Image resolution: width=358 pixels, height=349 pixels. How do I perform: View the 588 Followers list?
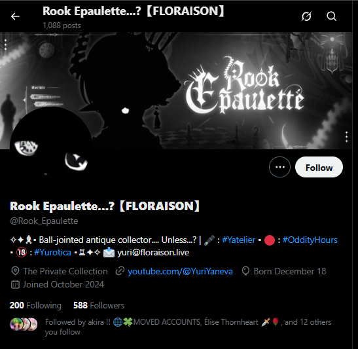99,305
